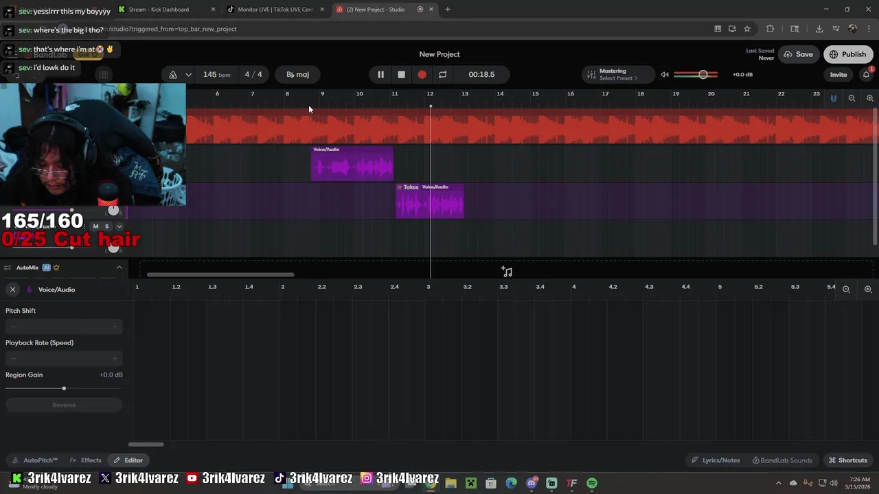Zoom in editor with lower magnifier plus
The height and width of the screenshot is (494, 879).
[868, 290]
